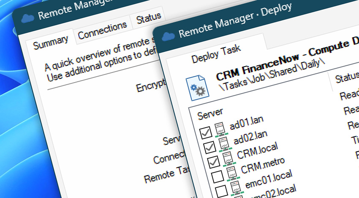The height and width of the screenshot is (198, 359).
Task: Click the server icon beside ad02.lan
Action: [x=225, y=144]
